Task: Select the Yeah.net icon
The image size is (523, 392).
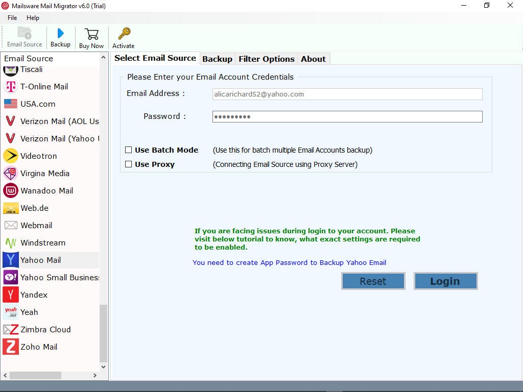Action: (x=11, y=312)
